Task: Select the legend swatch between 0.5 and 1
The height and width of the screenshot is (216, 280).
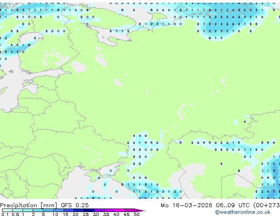Action: [18, 210]
